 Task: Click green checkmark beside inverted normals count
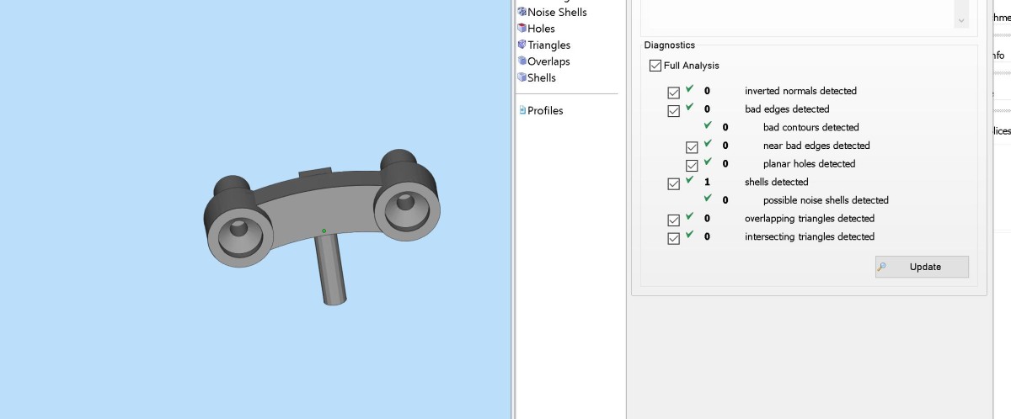[690, 89]
